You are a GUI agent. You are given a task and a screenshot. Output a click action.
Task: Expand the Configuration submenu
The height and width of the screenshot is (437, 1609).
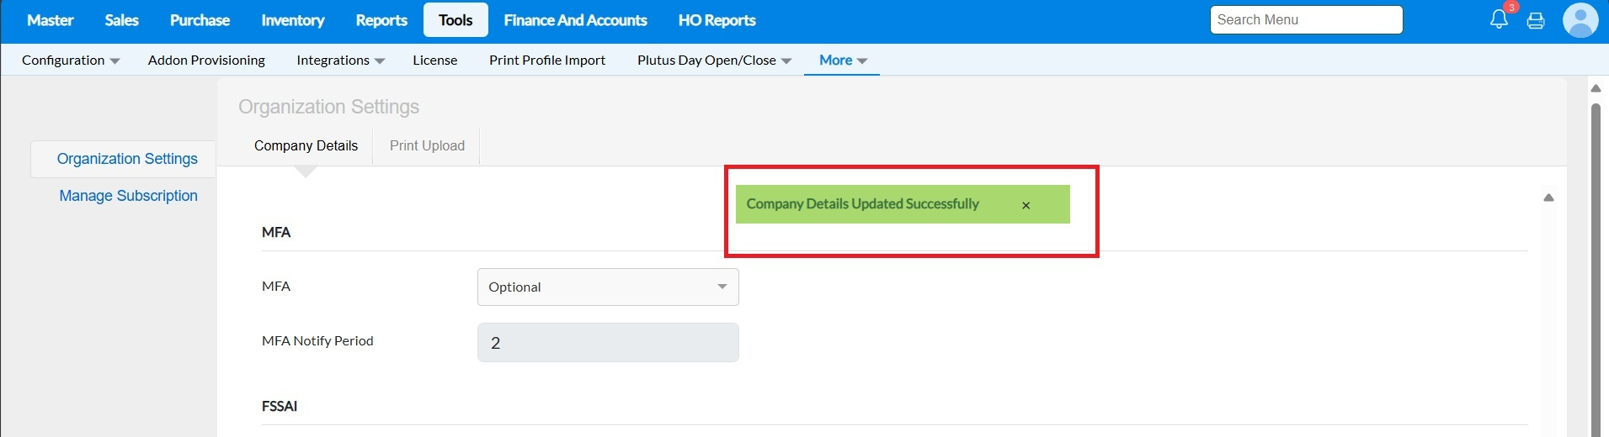(x=71, y=61)
